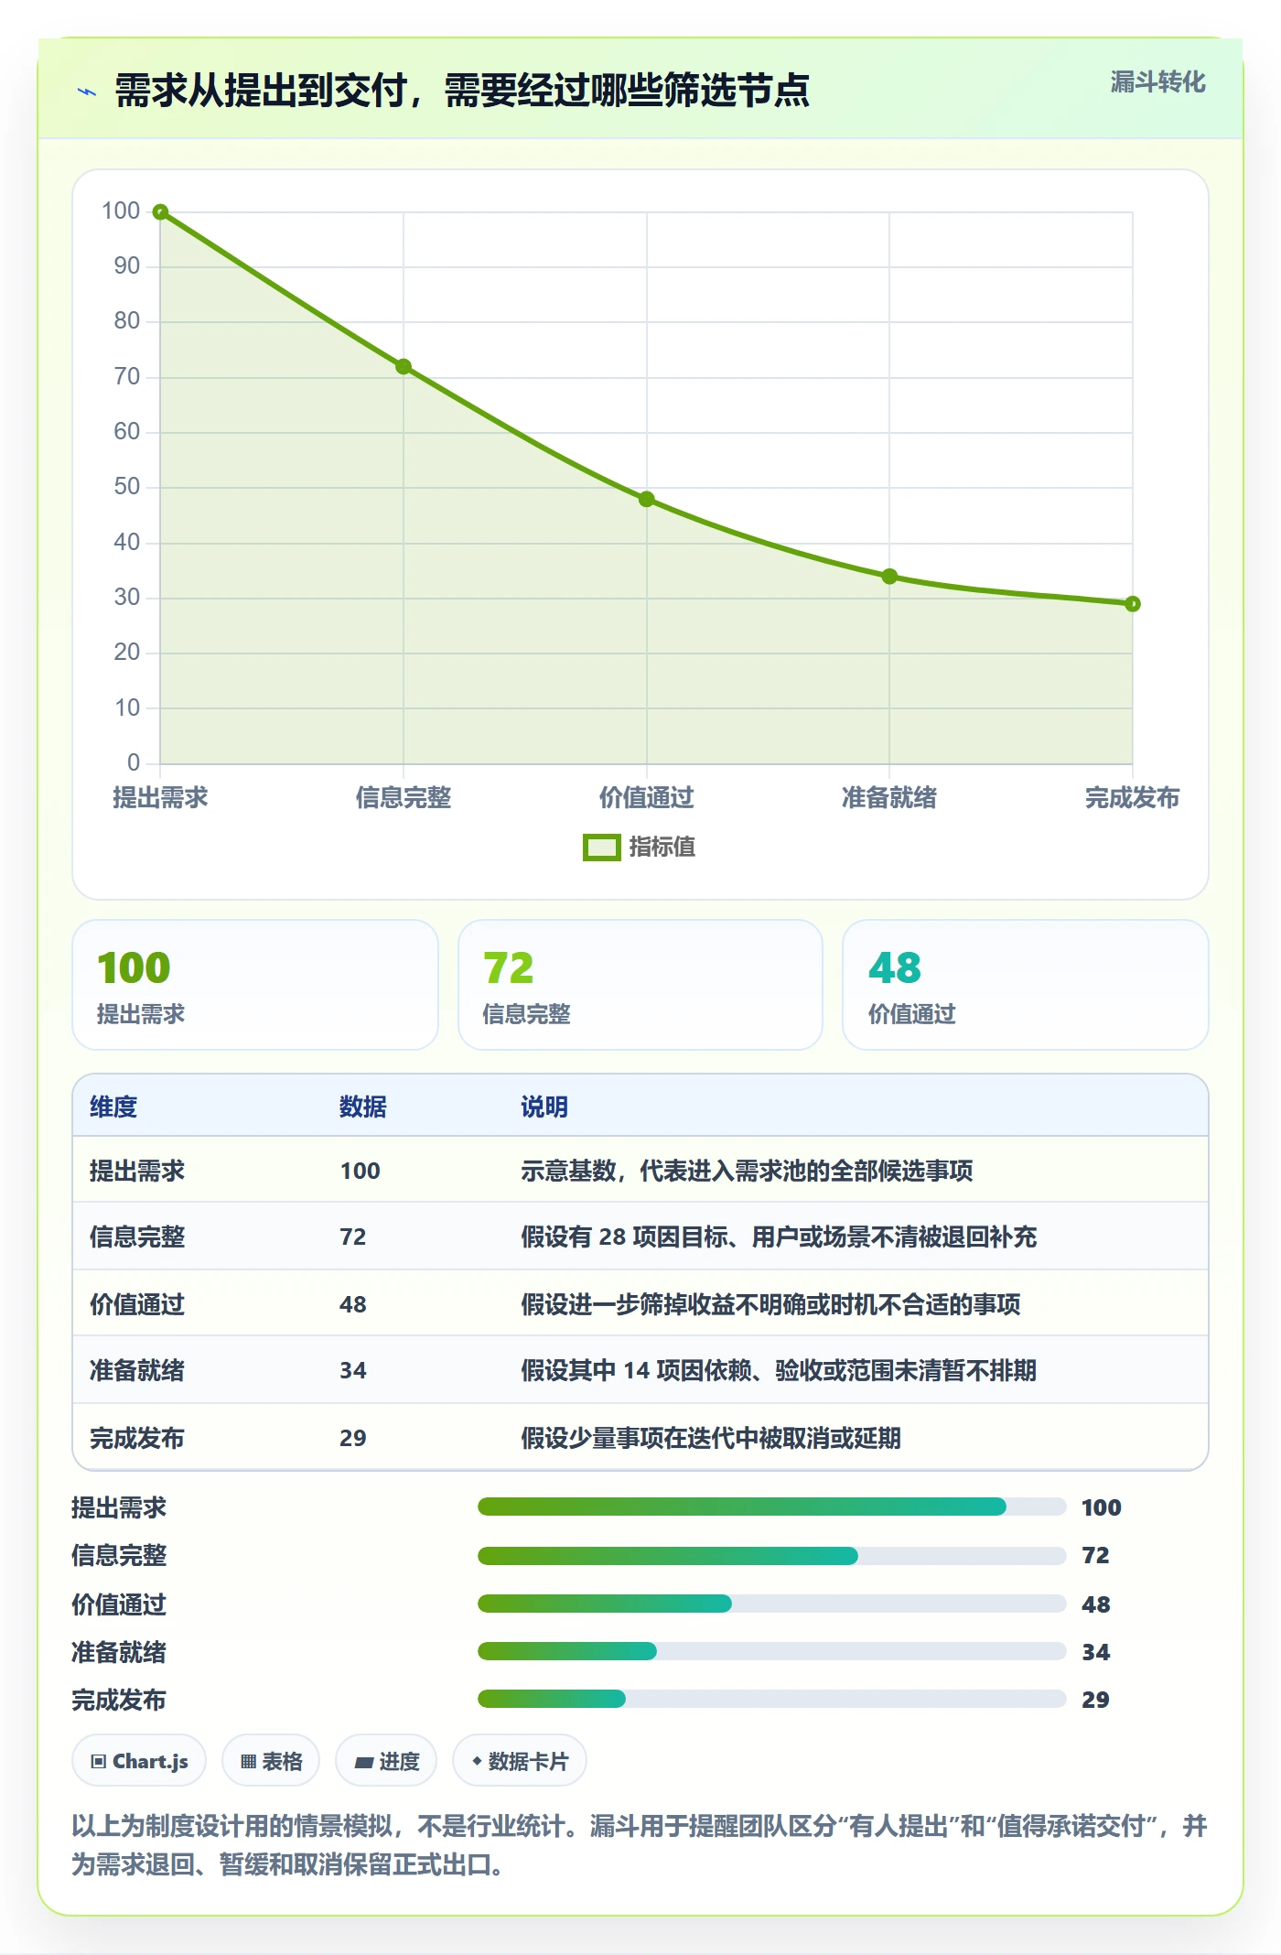The width and height of the screenshot is (1281, 1955).
Task: Click the description 假设少量事项在迭代中被取消或延期
Action: tap(711, 1438)
